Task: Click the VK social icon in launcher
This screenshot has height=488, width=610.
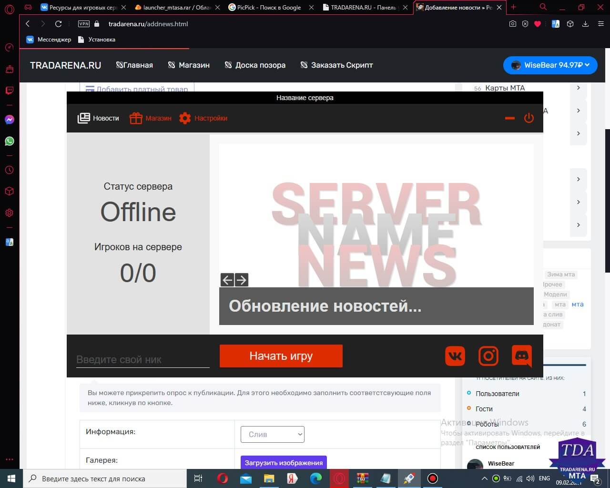Action: (455, 356)
